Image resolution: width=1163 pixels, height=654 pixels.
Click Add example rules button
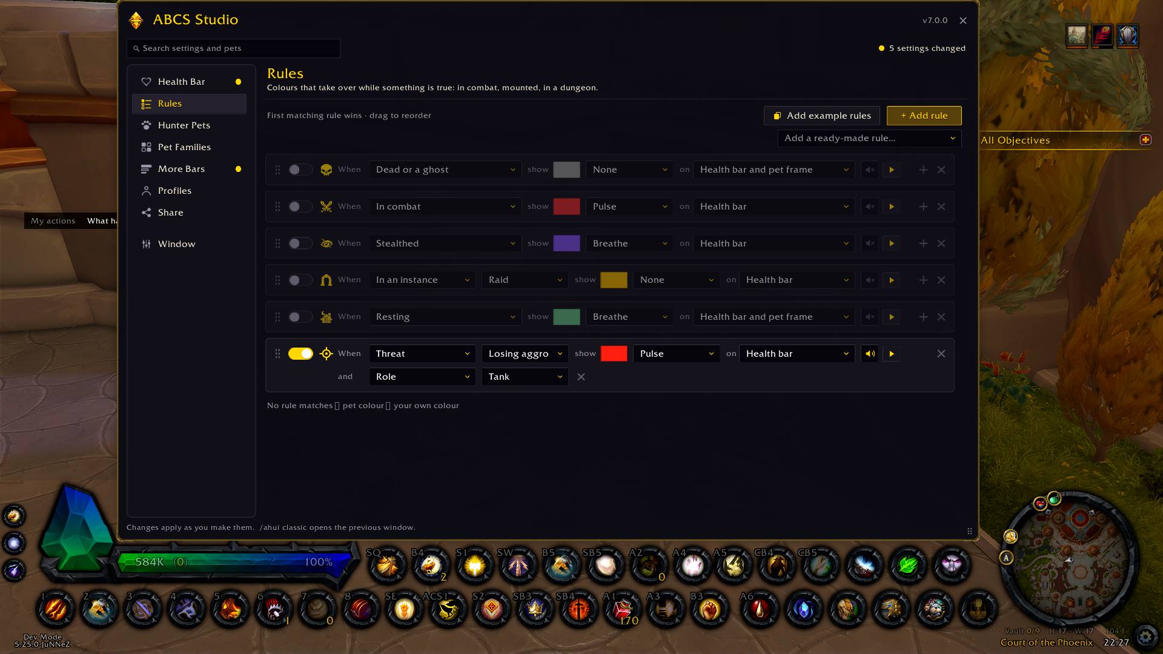pos(822,116)
